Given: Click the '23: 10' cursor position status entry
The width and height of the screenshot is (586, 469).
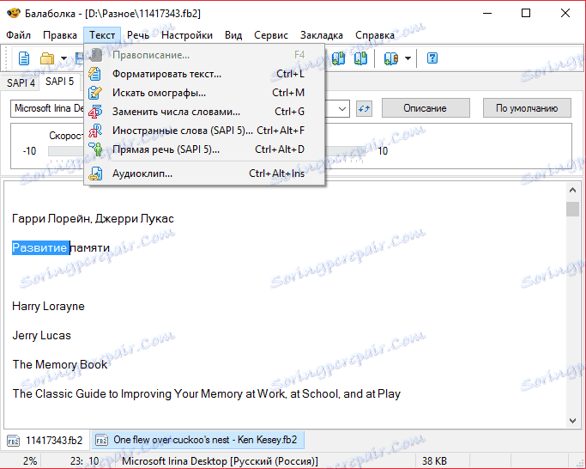Looking at the screenshot, I should [84, 461].
